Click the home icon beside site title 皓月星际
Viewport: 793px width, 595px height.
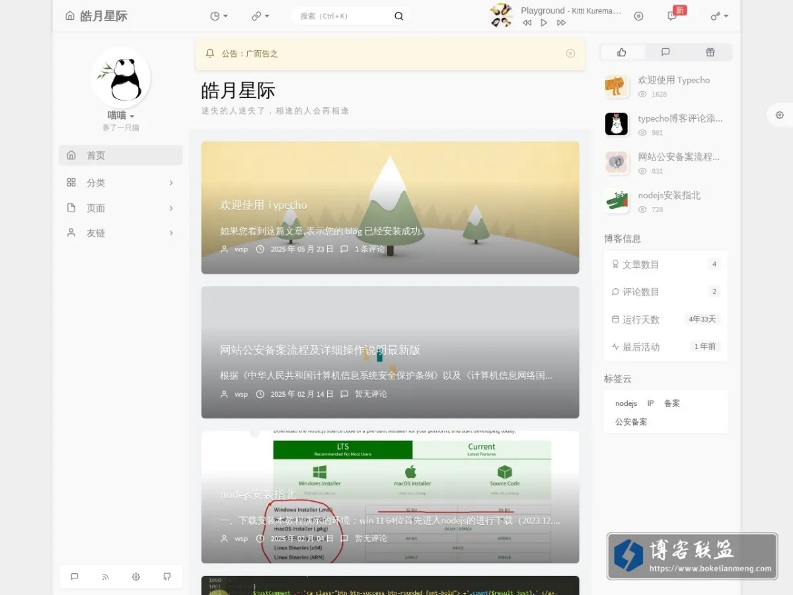click(x=70, y=16)
